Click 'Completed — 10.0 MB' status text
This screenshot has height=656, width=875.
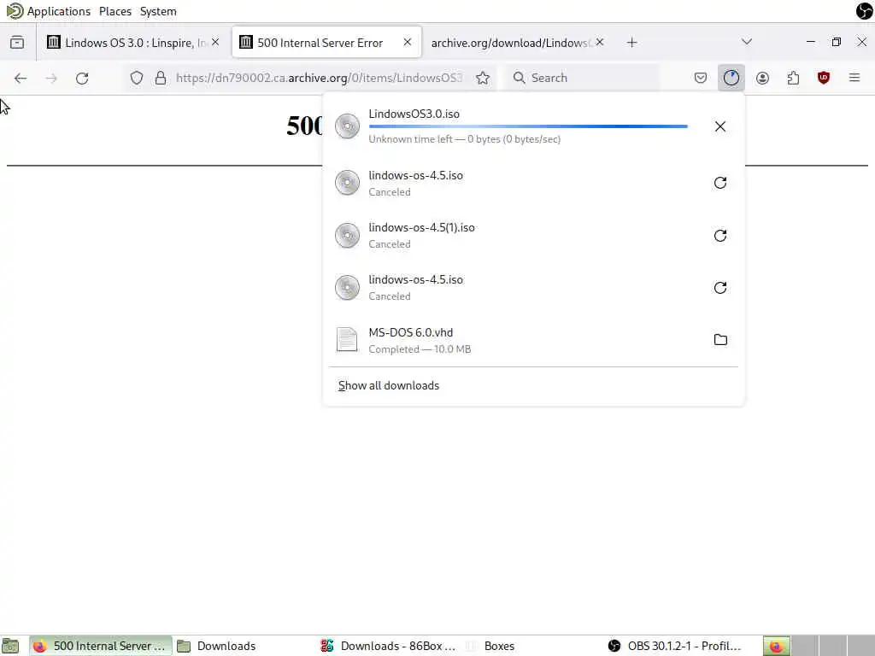click(420, 349)
